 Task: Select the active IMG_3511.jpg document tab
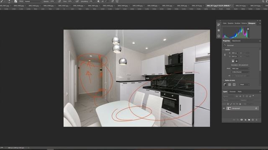pos(219,5)
